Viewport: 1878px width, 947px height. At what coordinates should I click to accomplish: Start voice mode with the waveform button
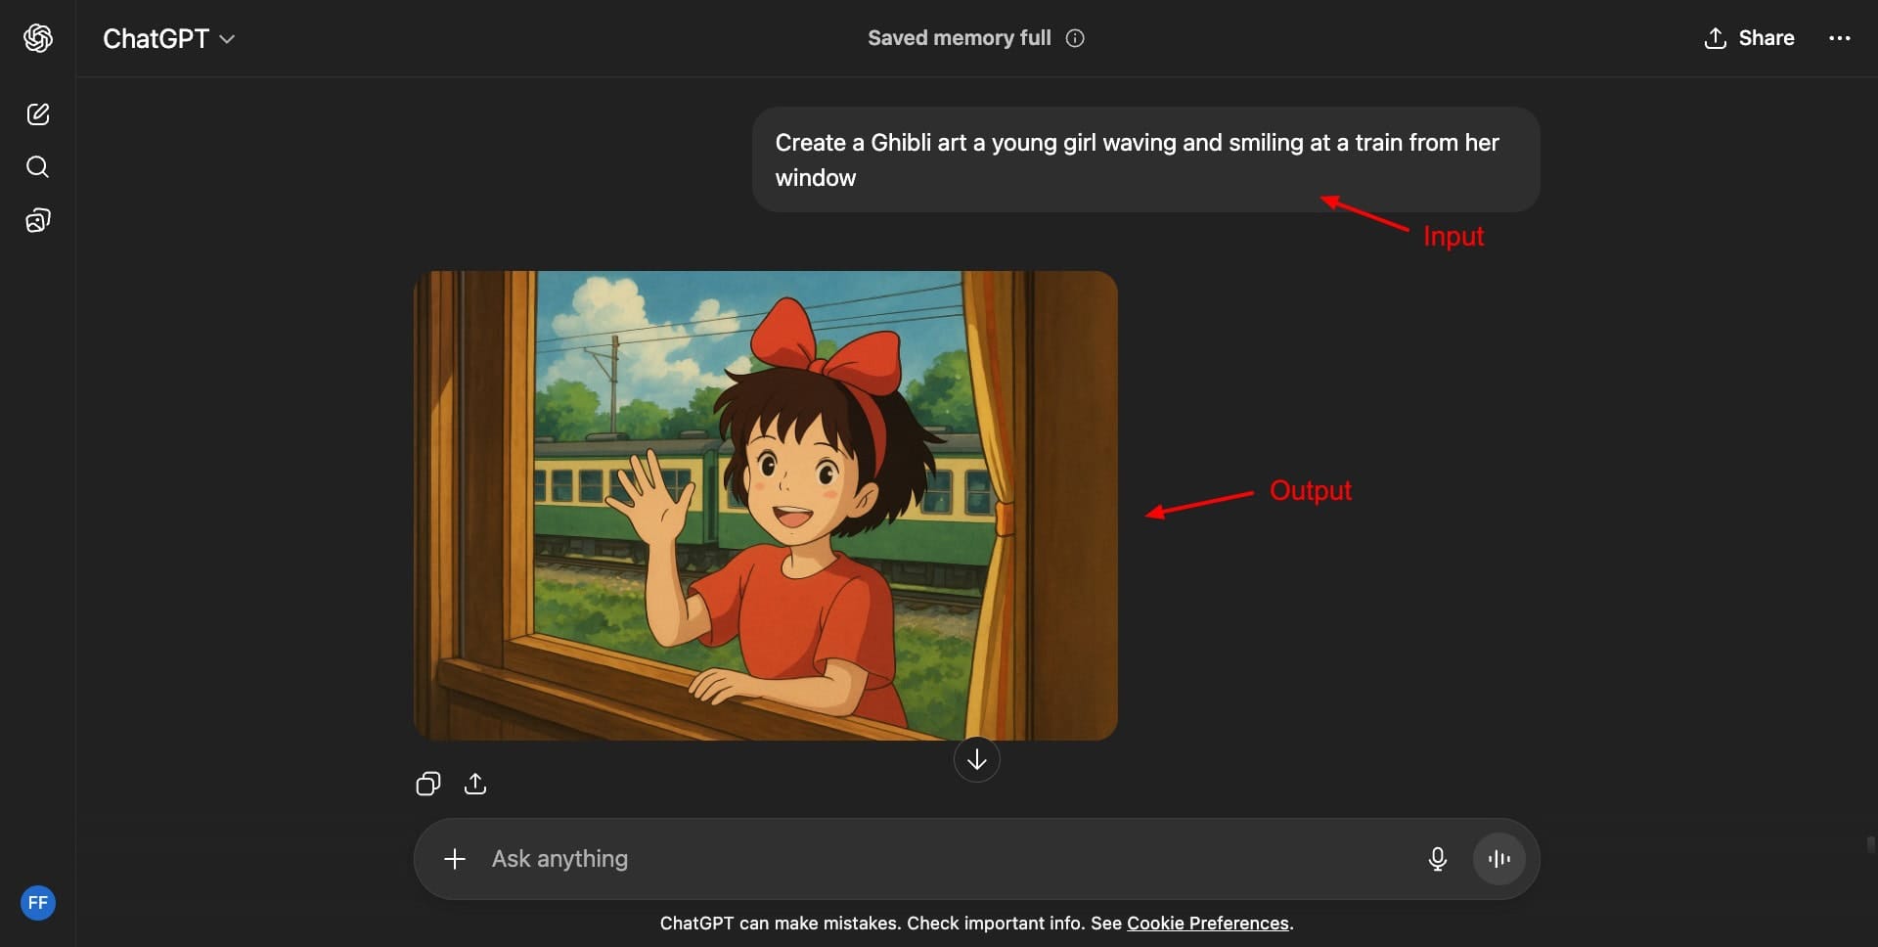(x=1498, y=859)
